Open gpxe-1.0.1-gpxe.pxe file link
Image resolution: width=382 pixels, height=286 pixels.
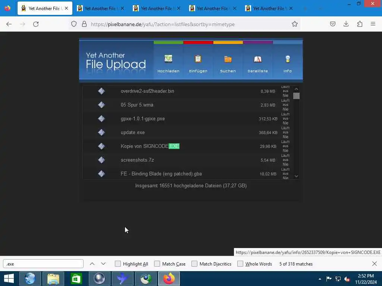pyautogui.click(x=143, y=119)
